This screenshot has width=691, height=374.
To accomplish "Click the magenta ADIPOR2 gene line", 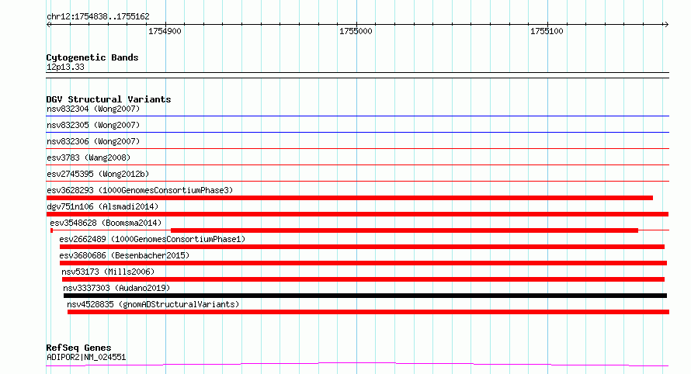I will (357, 364).
